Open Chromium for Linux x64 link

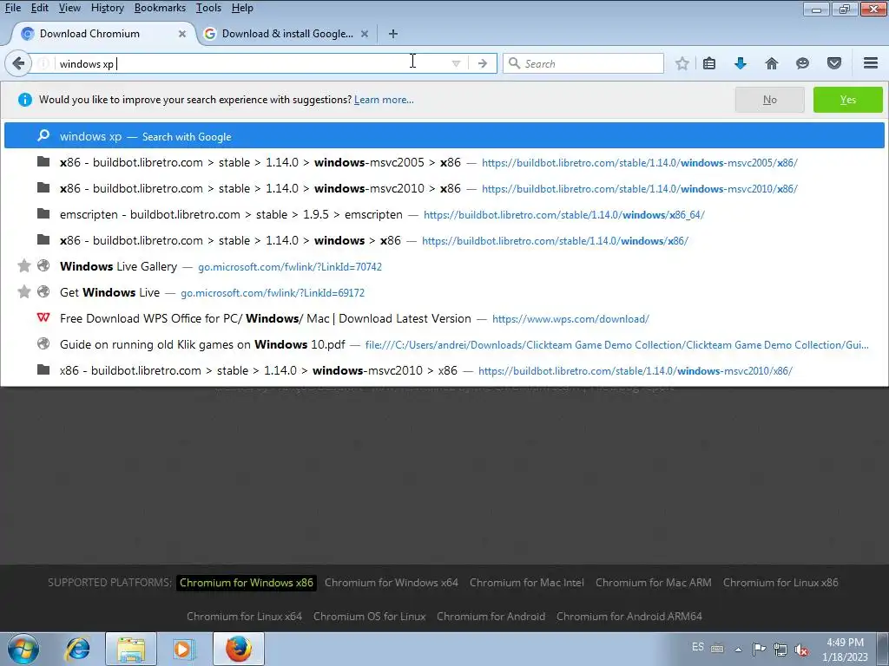pos(244,617)
